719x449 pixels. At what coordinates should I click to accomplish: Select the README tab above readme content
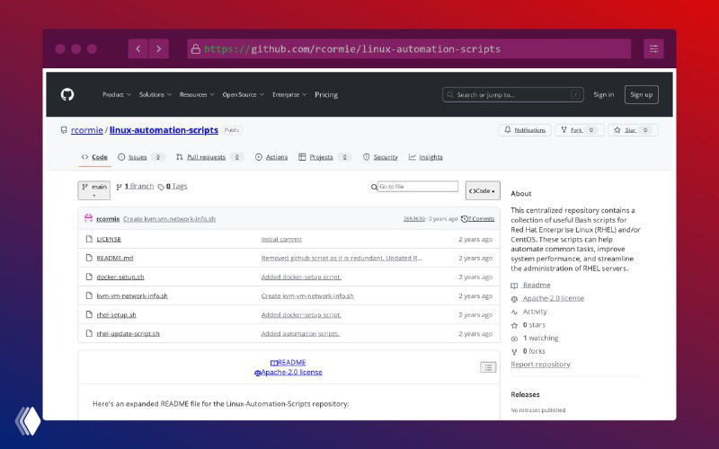point(288,363)
